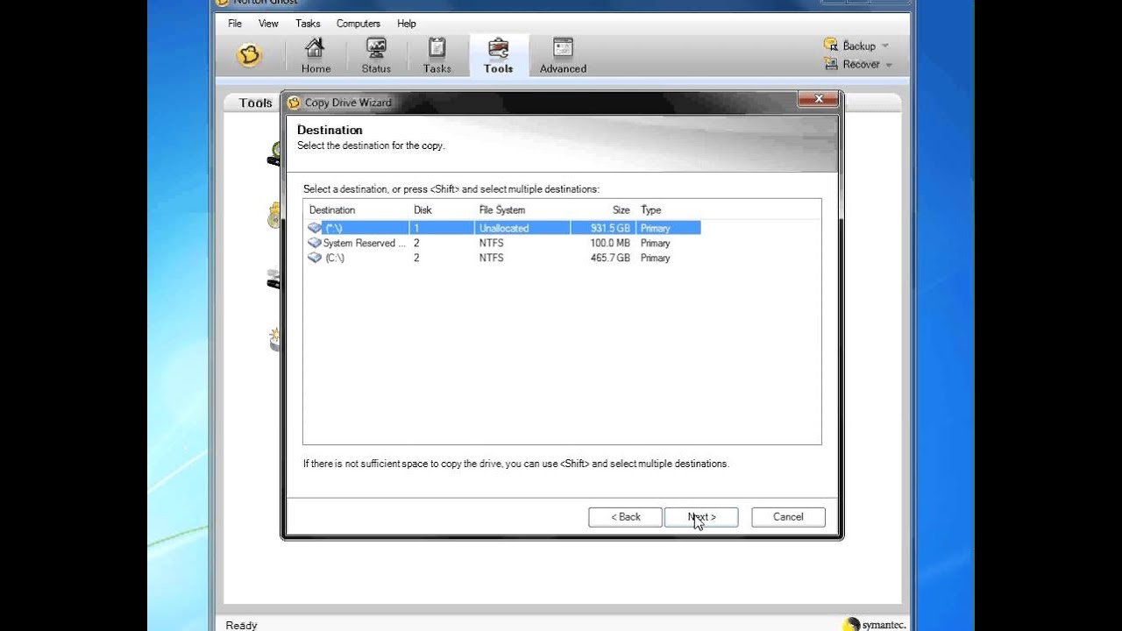
Task: Select the Status view icon
Action: click(x=375, y=54)
